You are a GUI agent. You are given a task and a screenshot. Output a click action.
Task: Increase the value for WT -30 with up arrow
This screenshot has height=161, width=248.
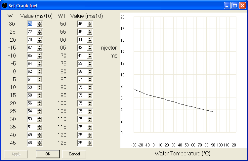point(40,23)
